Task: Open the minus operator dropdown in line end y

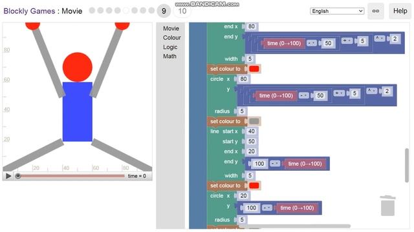Action: (275, 164)
